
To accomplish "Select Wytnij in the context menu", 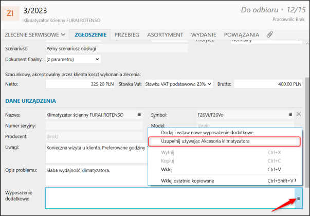I will tap(225, 153).
